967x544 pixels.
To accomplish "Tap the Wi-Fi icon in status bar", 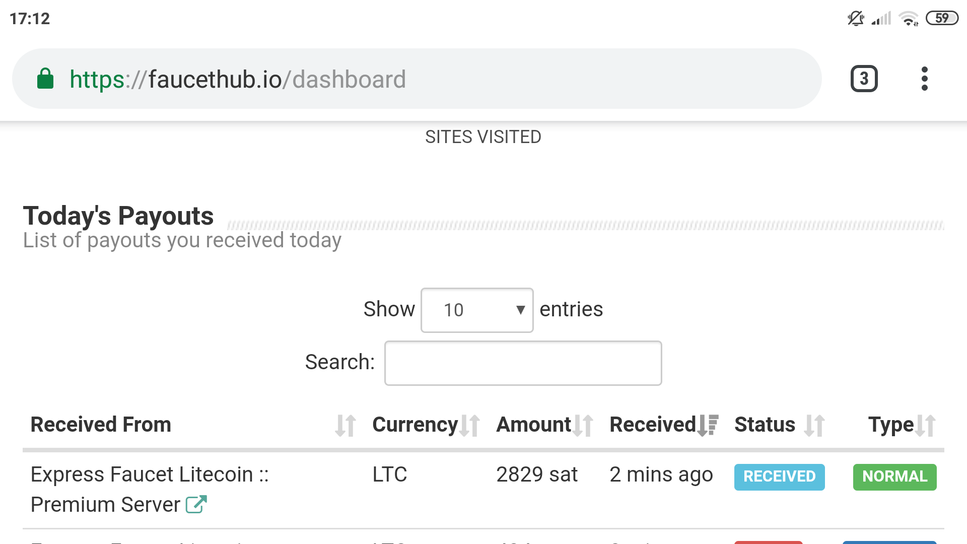I will 908,19.
